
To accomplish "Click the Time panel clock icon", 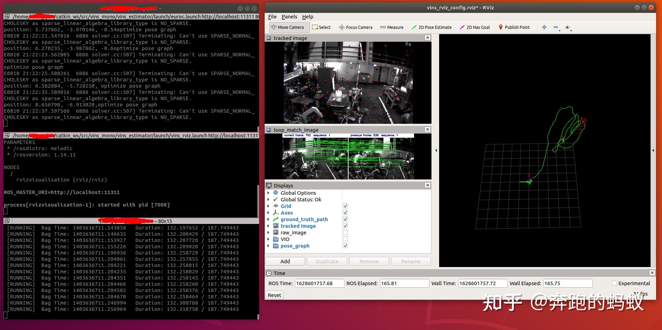I will click(269, 273).
